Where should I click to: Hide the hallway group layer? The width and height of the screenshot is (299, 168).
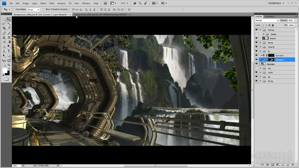pos(257,30)
